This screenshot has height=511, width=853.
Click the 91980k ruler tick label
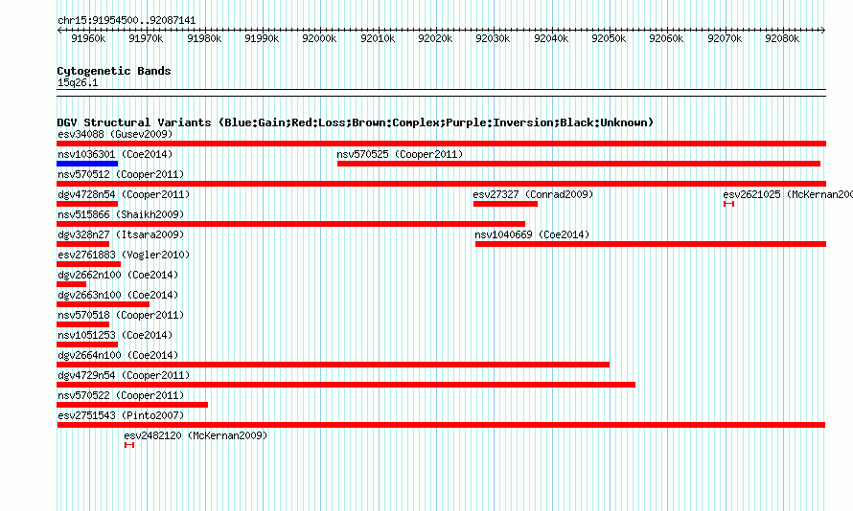(x=204, y=38)
